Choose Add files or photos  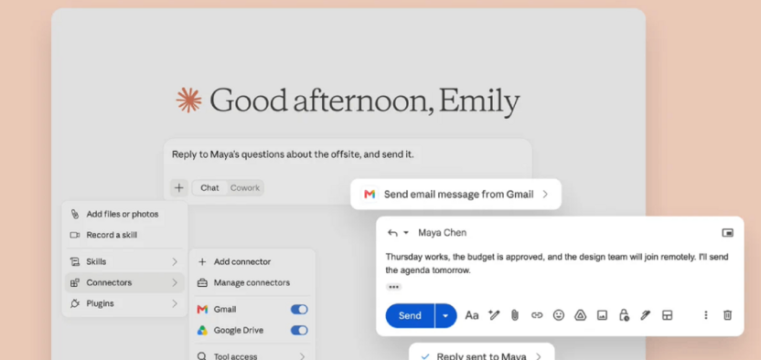pyautogui.click(x=124, y=214)
